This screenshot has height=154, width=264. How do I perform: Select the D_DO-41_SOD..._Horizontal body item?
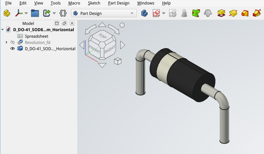[50, 48]
